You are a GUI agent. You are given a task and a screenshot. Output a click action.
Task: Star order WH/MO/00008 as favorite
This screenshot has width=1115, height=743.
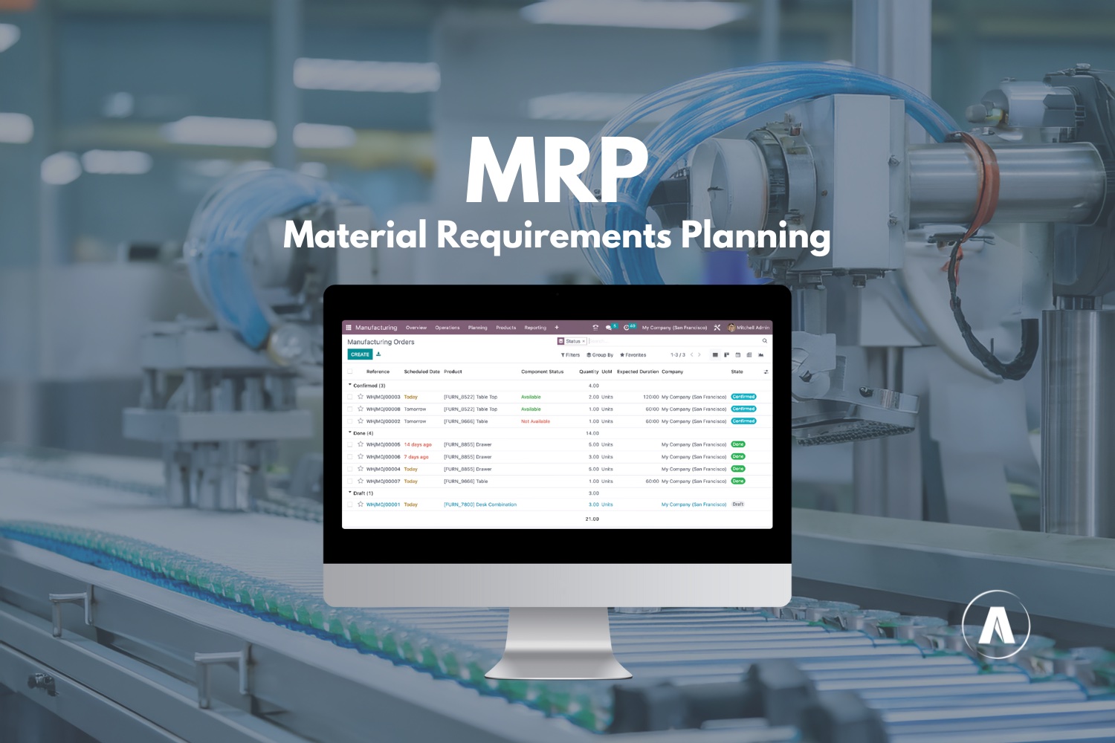click(361, 409)
